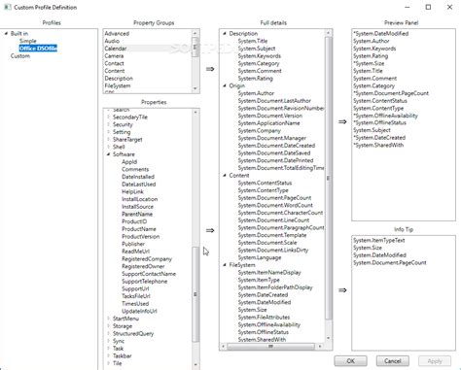The image size is (461, 370).
Task: Expand the Storage node
Action: pyautogui.click(x=108, y=326)
